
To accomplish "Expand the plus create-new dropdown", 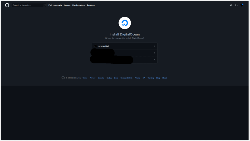I will [x=236, y=5].
